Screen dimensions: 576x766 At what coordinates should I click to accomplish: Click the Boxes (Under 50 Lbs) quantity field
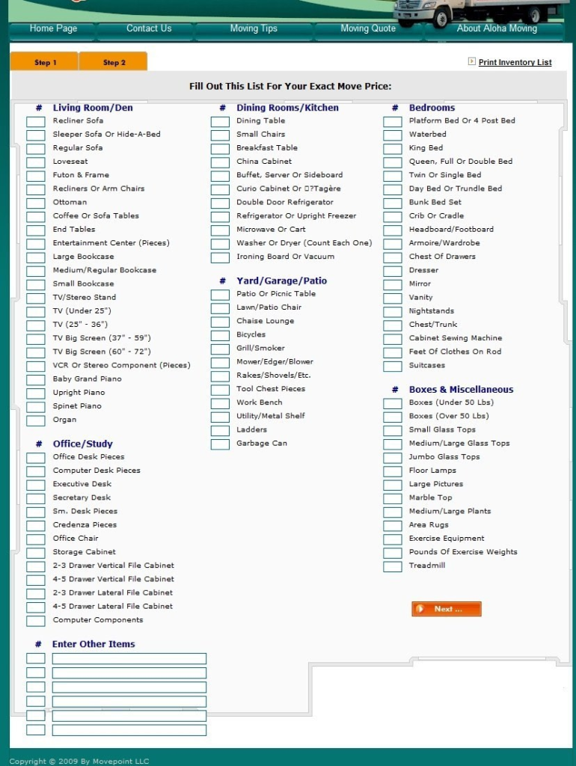click(393, 404)
